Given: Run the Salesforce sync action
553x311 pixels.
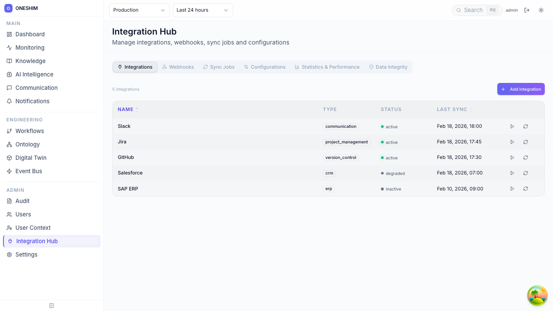Looking at the screenshot, I should tap(512, 173).
